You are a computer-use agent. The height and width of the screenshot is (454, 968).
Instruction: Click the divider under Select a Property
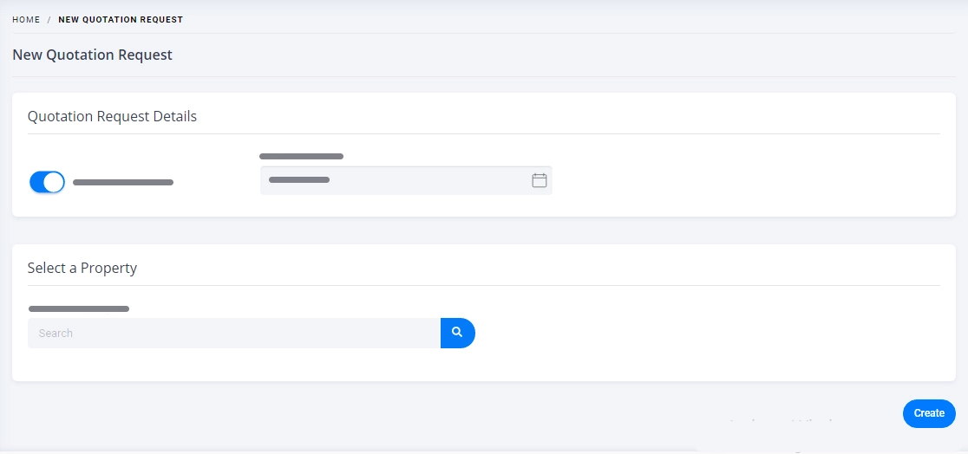[483, 286]
